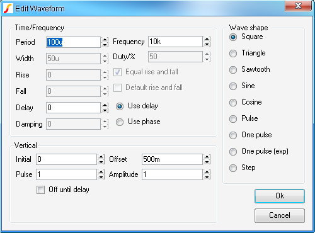
Task: Increase Initial value with up arrow
Action: pos(101,157)
